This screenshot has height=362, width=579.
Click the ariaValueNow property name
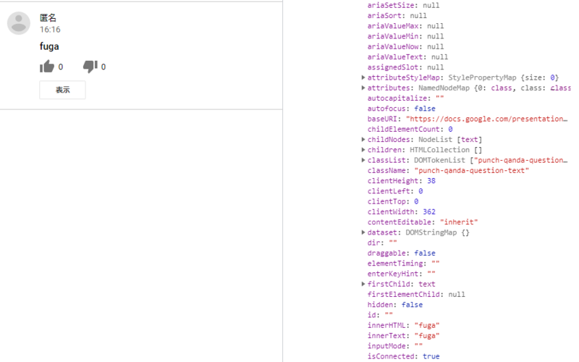click(393, 47)
